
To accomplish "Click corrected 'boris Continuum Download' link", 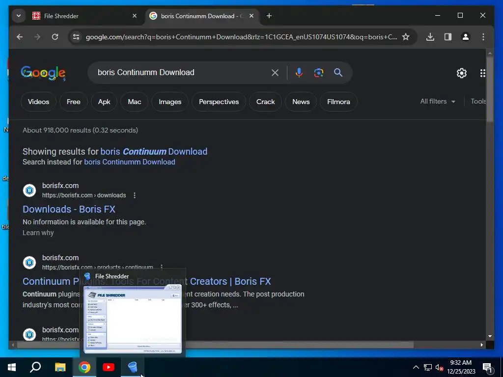I will tap(154, 151).
